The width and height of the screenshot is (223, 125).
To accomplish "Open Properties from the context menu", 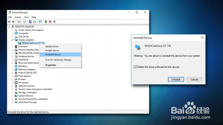I will (60, 65).
